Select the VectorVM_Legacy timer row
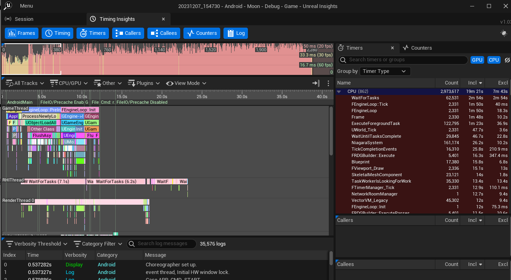Image resolution: width=511 pixels, height=280 pixels. tap(422, 201)
